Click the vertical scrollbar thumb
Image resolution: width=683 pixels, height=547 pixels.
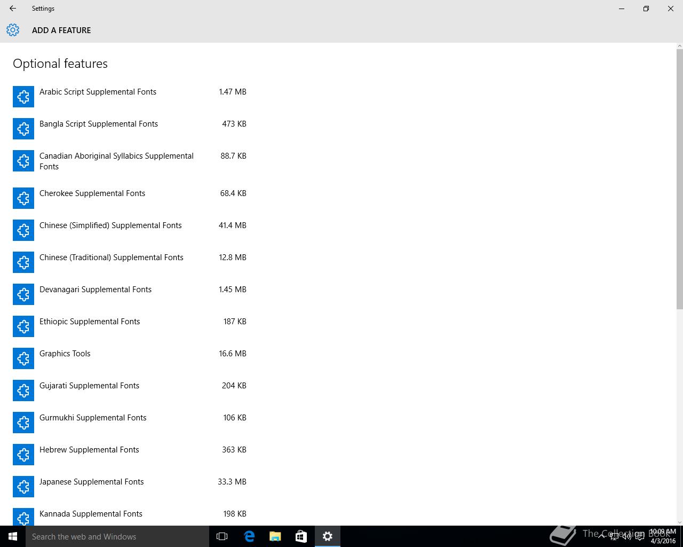[679, 179]
